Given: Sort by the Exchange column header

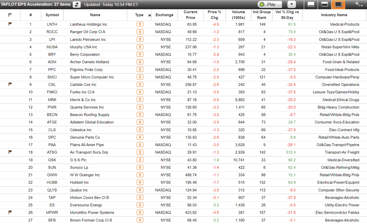Looking at the screenshot, I should tap(164, 15).
